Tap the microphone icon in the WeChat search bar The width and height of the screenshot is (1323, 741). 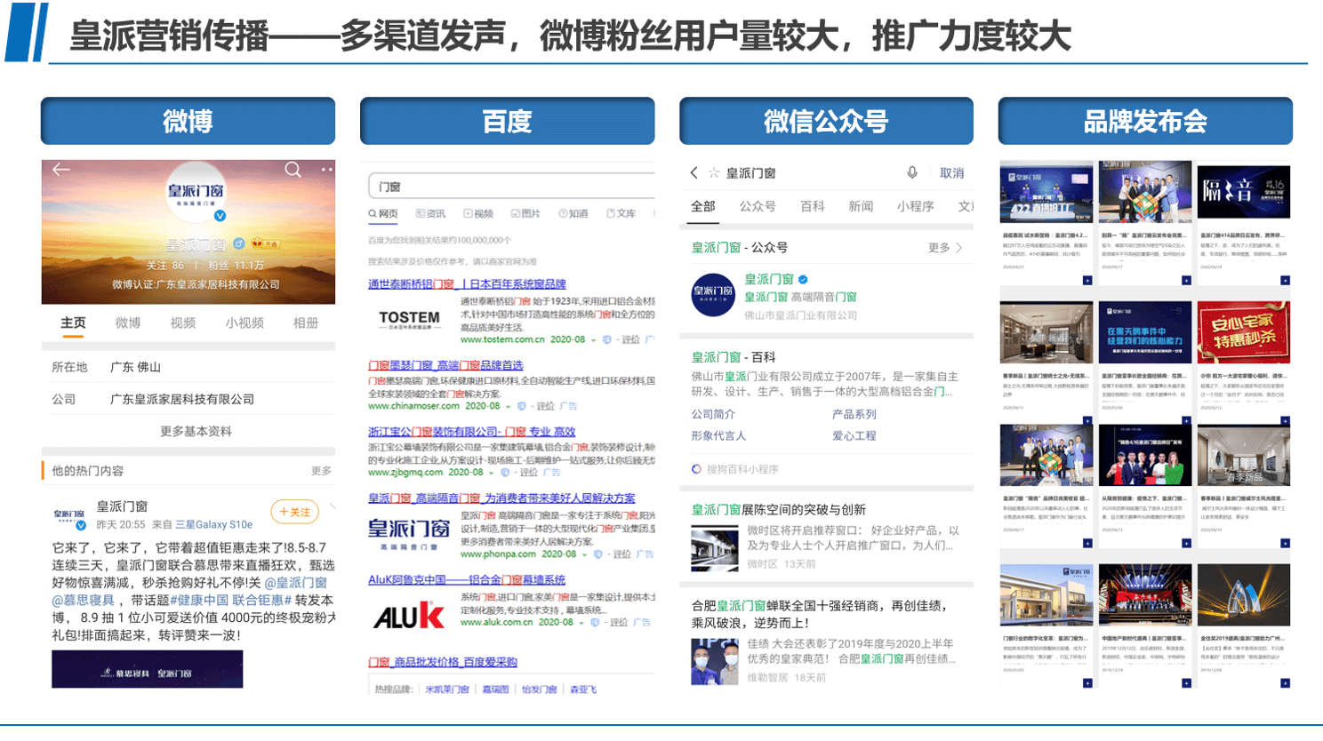[912, 173]
